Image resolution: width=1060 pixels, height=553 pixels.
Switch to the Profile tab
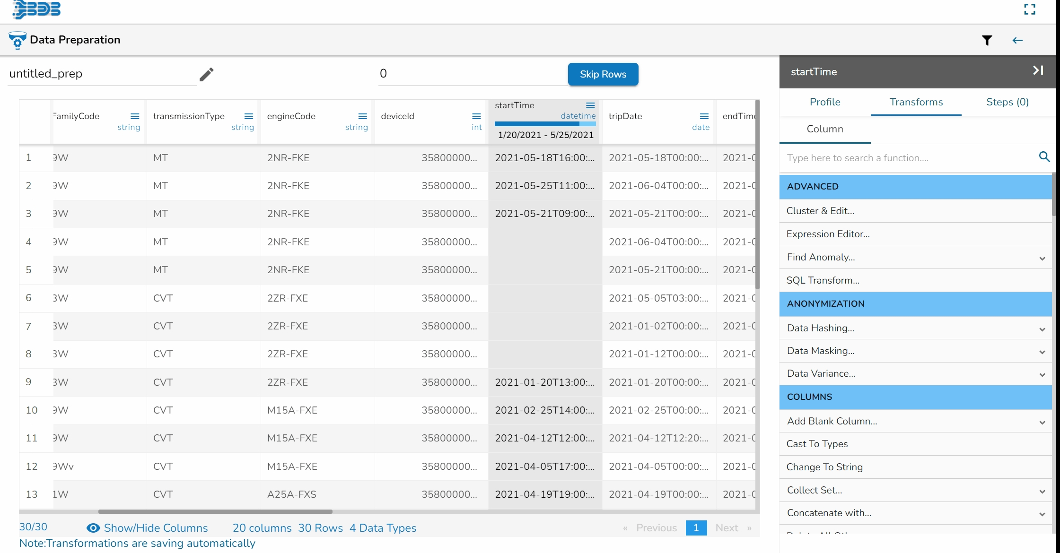824,102
